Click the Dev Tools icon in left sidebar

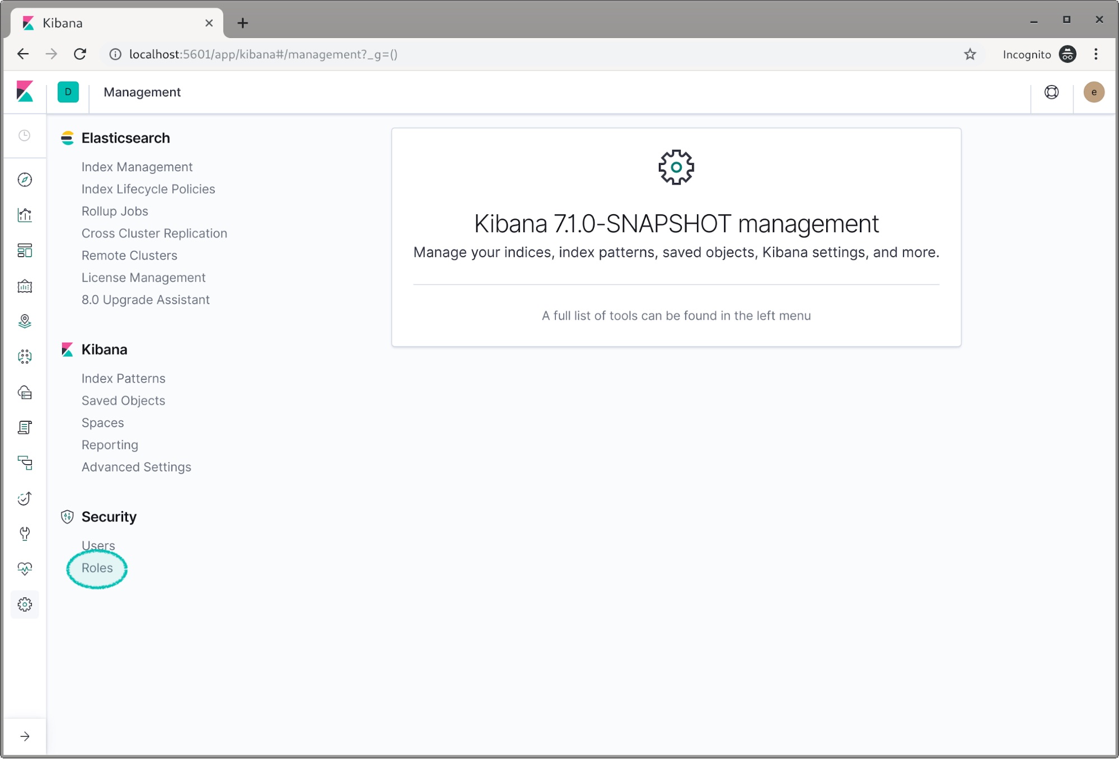pyautogui.click(x=25, y=533)
